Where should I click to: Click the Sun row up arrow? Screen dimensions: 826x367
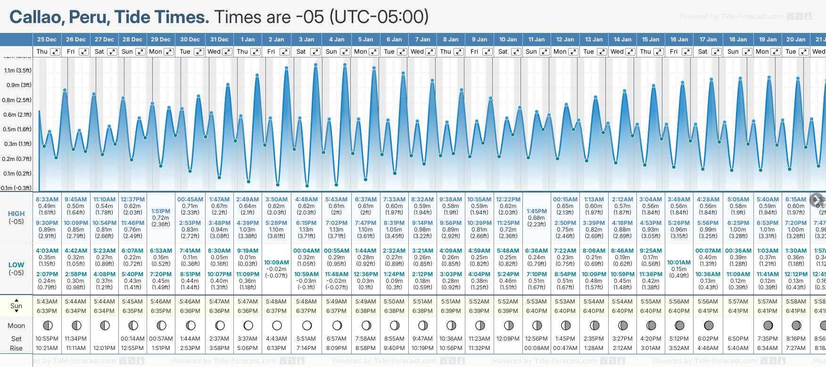click(x=17, y=300)
